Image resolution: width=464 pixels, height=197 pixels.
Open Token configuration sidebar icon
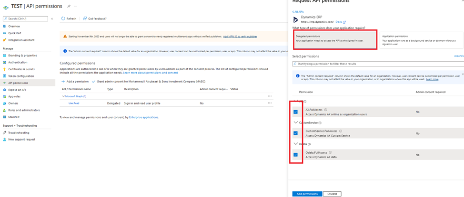(x=4, y=76)
